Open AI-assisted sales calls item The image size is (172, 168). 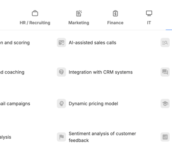93,43
